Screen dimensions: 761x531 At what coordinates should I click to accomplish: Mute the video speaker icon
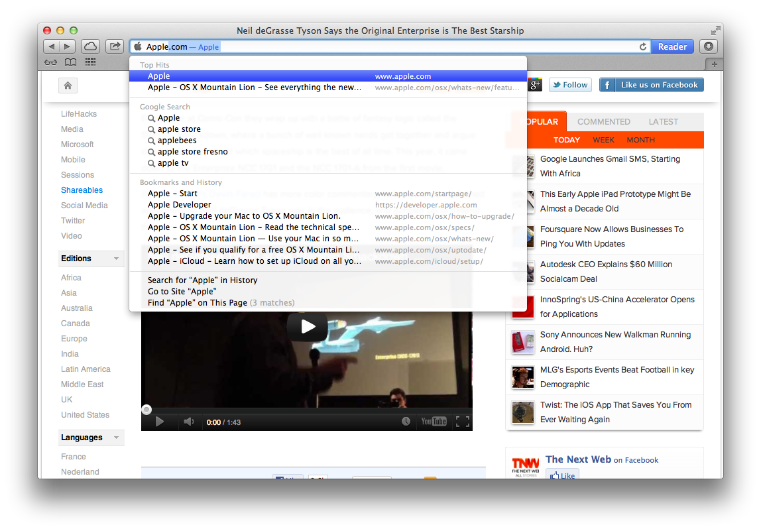(x=189, y=422)
